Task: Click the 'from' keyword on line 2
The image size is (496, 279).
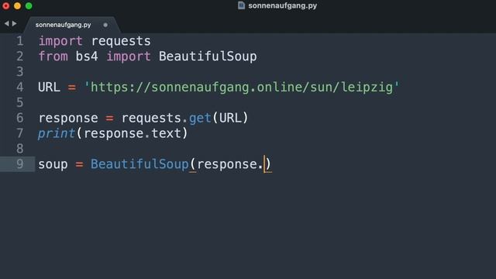Action: point(53,57)
